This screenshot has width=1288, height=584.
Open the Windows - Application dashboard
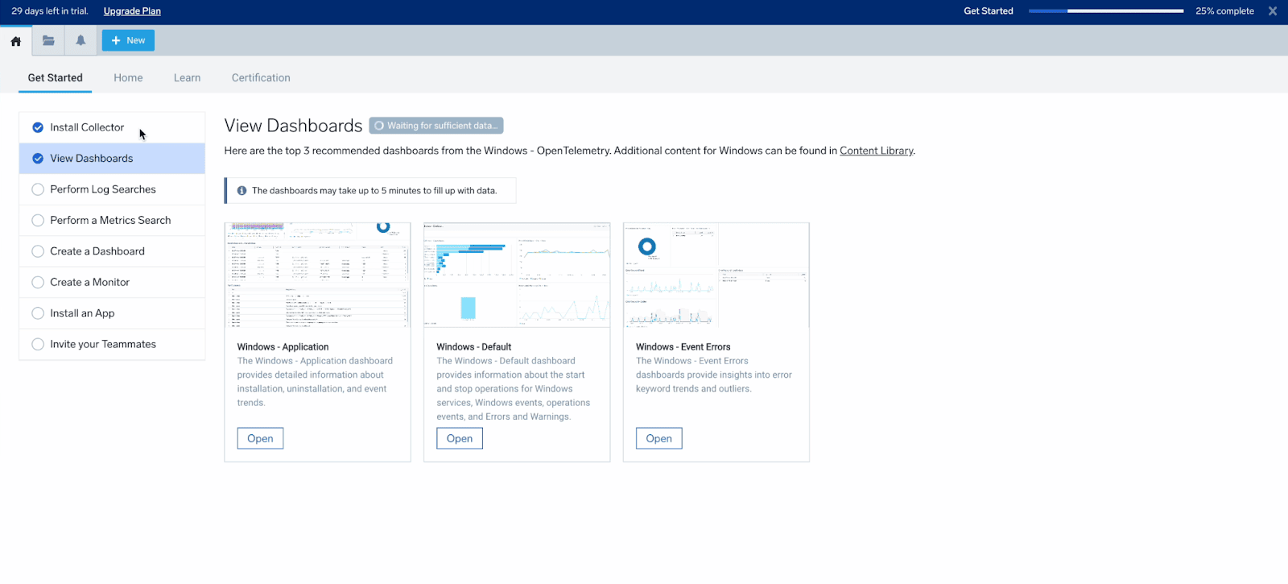coord(260,438)
